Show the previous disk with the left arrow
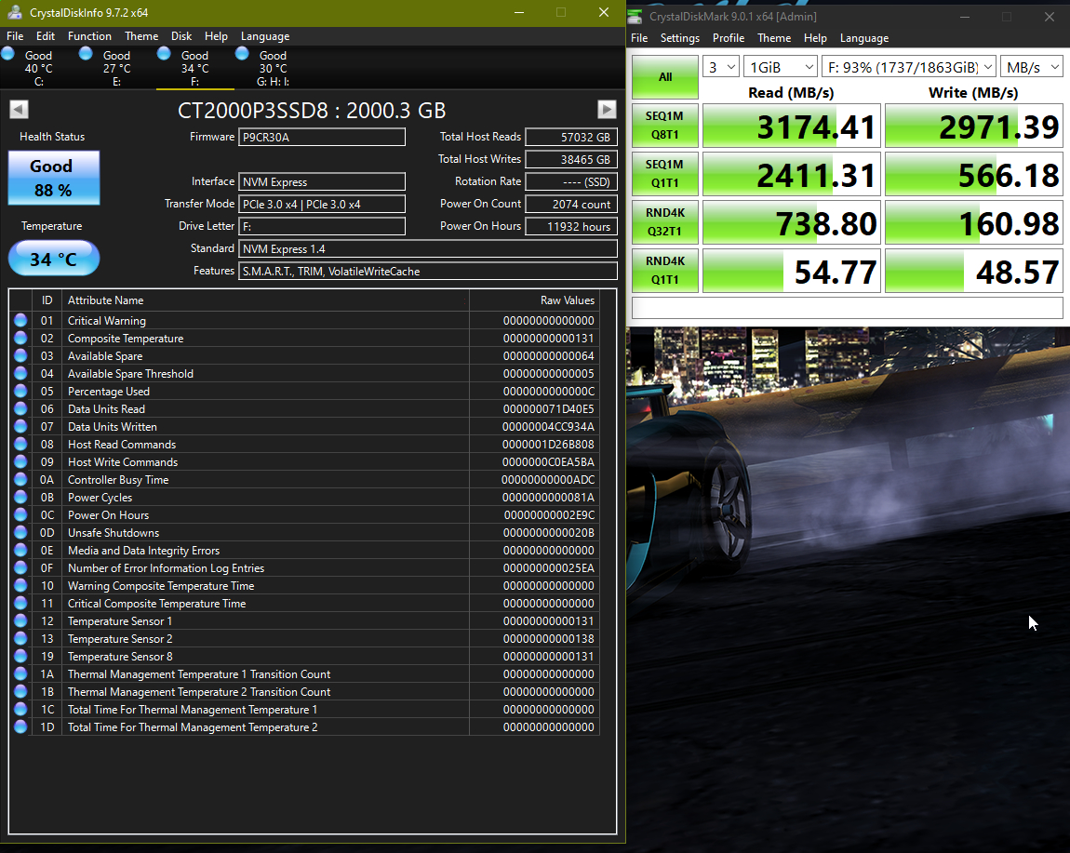Image resolution: width=1070 pixels, height=853 pixels. (x=20, y=109)
